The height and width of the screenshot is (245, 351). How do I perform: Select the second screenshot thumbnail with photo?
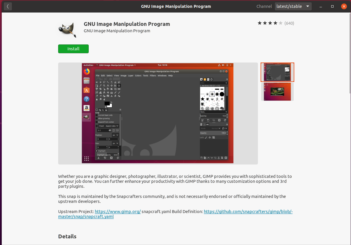tap(277, 92)
